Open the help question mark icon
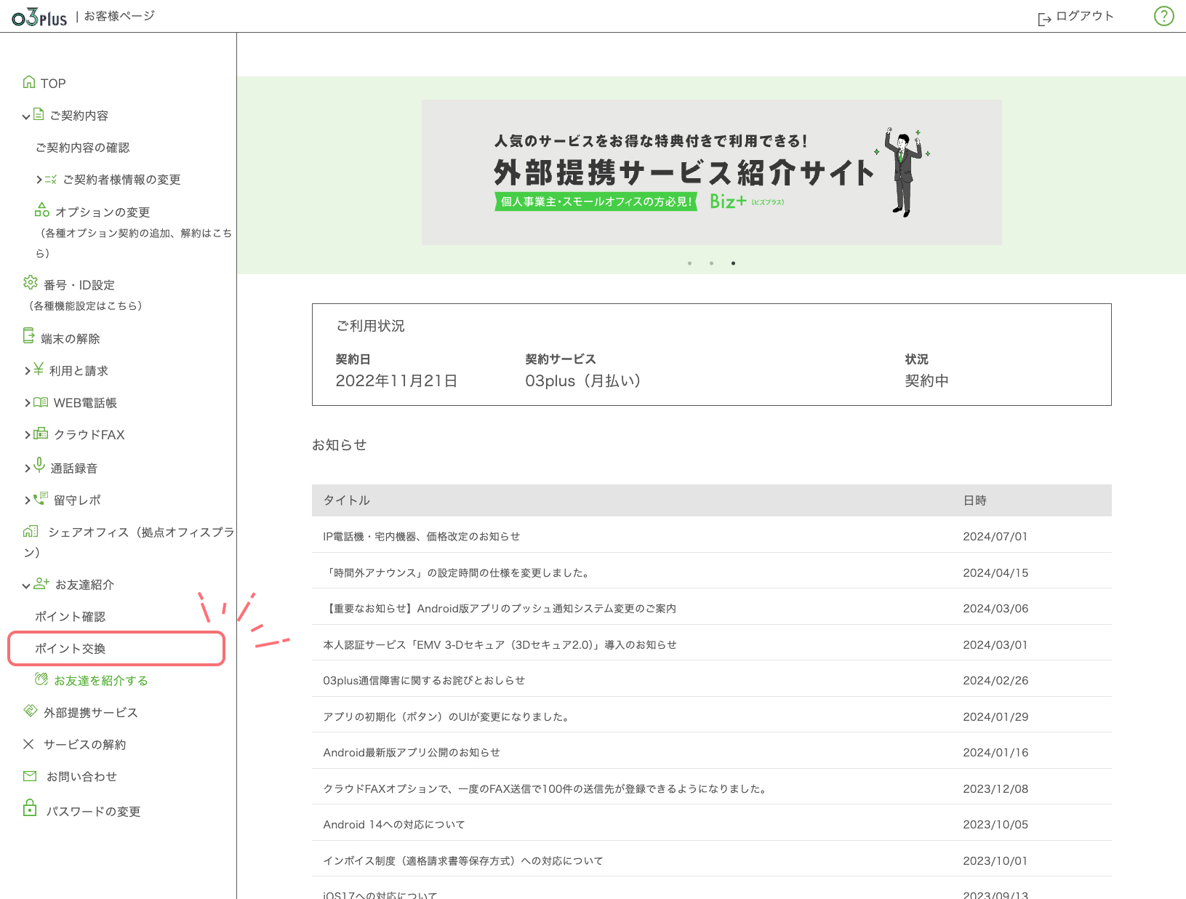Viewport: 1186px width, 899px height. tap(1163, 15)
